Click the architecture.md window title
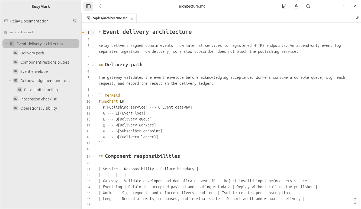Viewport: 361px width, 209px height. click(x=192, y=6)
